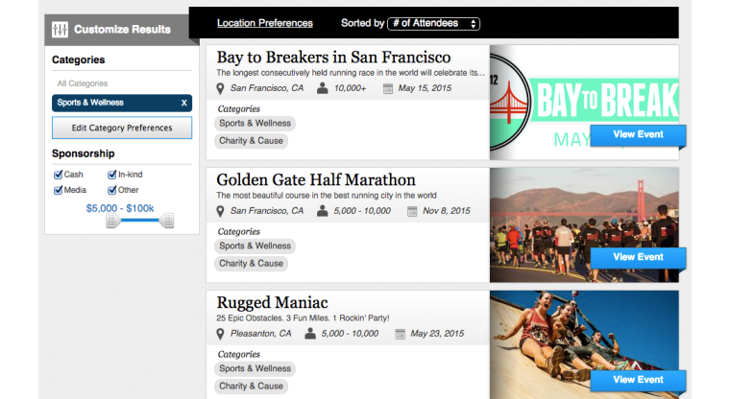This screenshot has width=730, height=399.
Task: Toggle the Media sponsorship checkbox
Action: tap(58, 190)
